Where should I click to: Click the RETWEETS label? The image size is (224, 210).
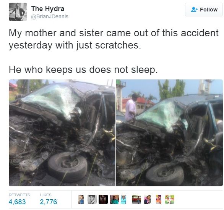coord(19,195)
